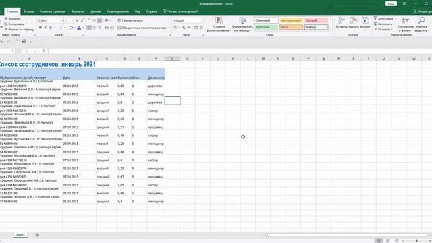Image resolution: width=432 pixels, height=243 pixels.
Task: Click the percent style icon
Action: point(184,28)
